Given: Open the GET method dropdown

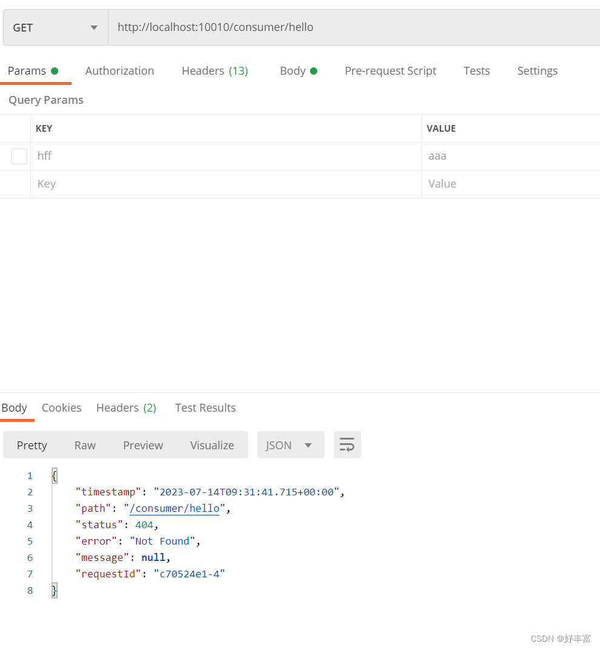Looking at the screenshot, I should click(x=56, y=28).
